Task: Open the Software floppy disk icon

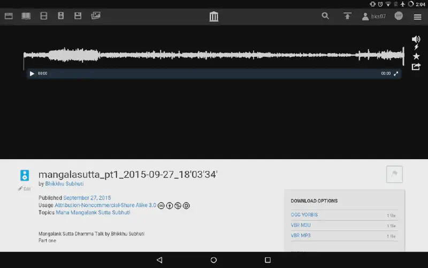Action: click(x=78, y=16)
